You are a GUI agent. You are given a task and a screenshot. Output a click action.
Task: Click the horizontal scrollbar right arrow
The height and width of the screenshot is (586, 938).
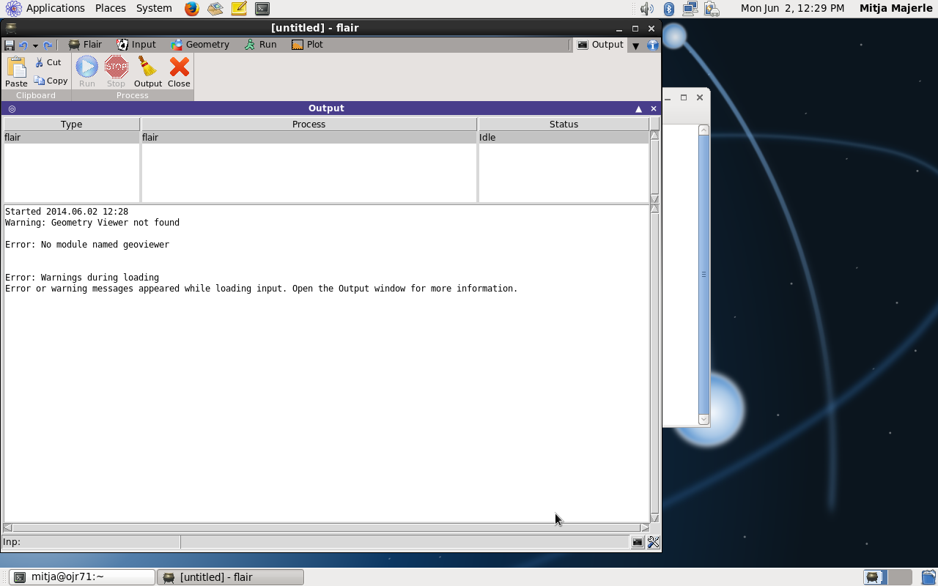(645, 527)
